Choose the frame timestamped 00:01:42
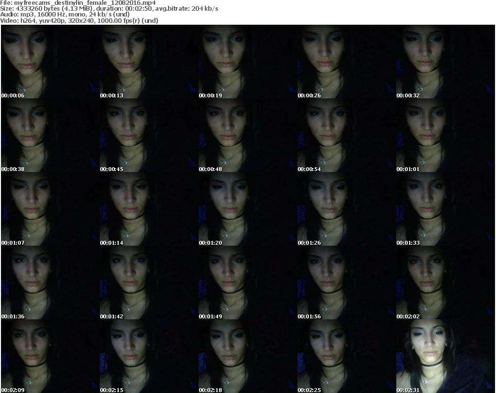Screen dimensions: 496x393 (149, 283)
